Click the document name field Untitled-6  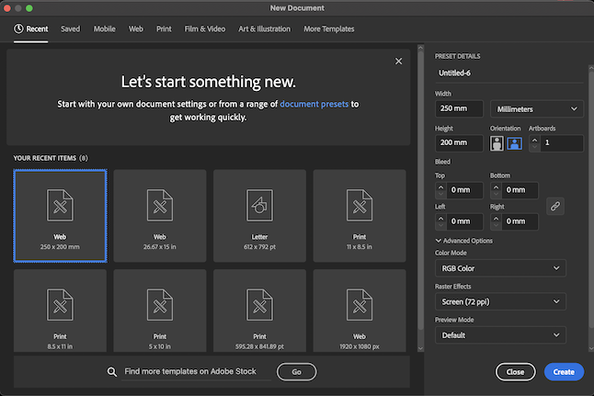click(509, 74)
